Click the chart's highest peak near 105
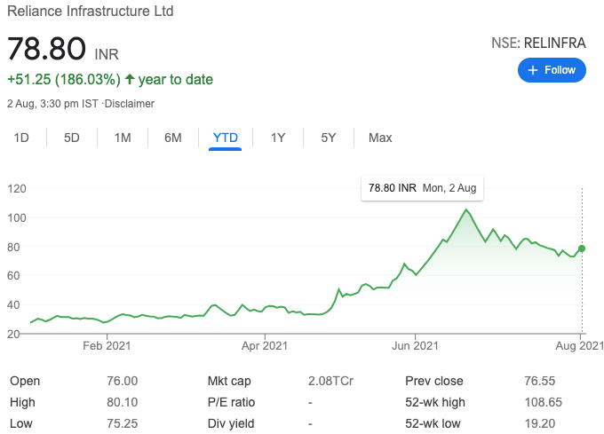The width and height of the screenshot is (604, 434). (466, 209)
